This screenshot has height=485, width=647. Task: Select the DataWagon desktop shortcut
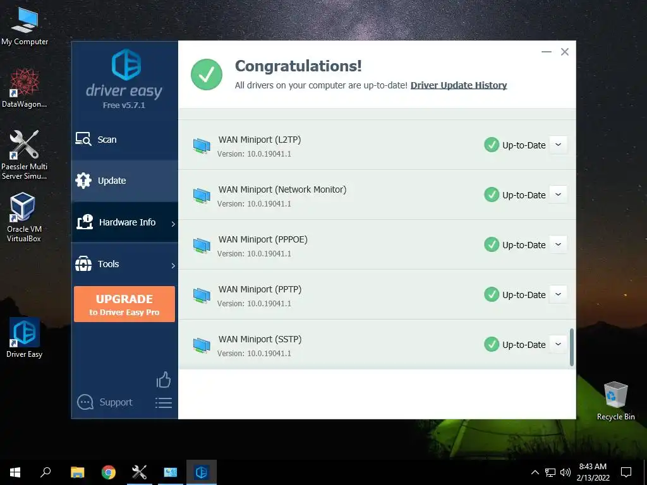[x=25, y=88]
